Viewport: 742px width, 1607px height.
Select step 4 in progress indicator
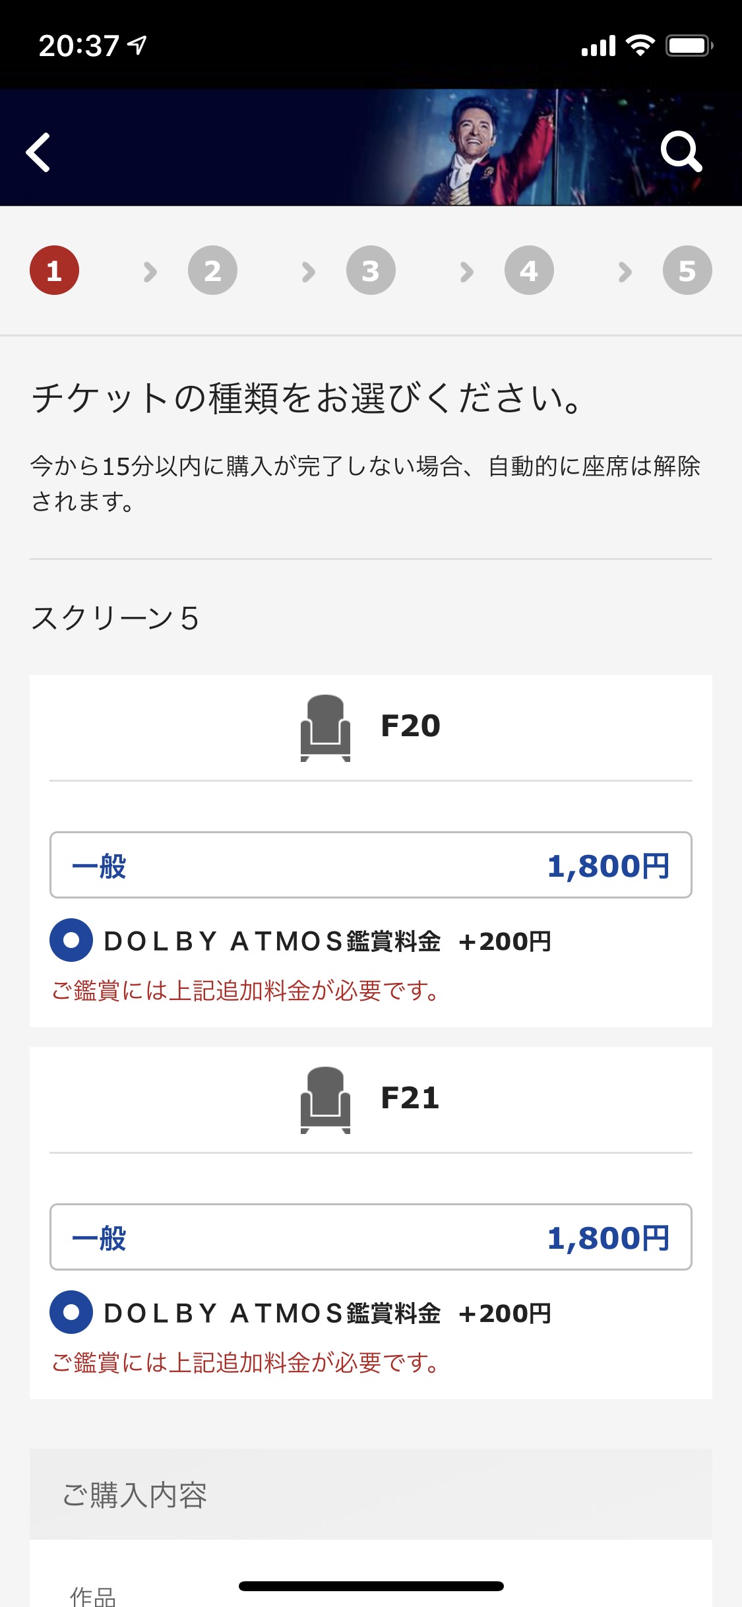(x=529, y=270)
